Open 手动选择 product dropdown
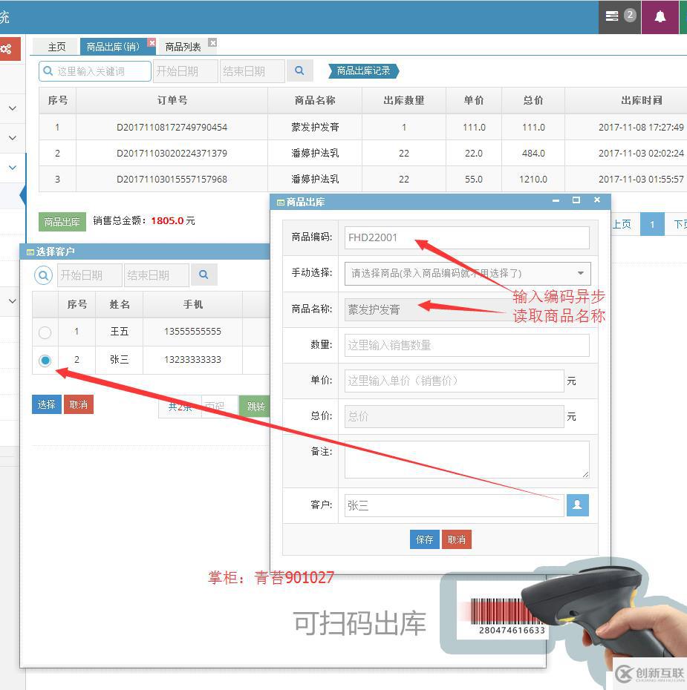This screenshot has height=690, width=687. [467, 273]
